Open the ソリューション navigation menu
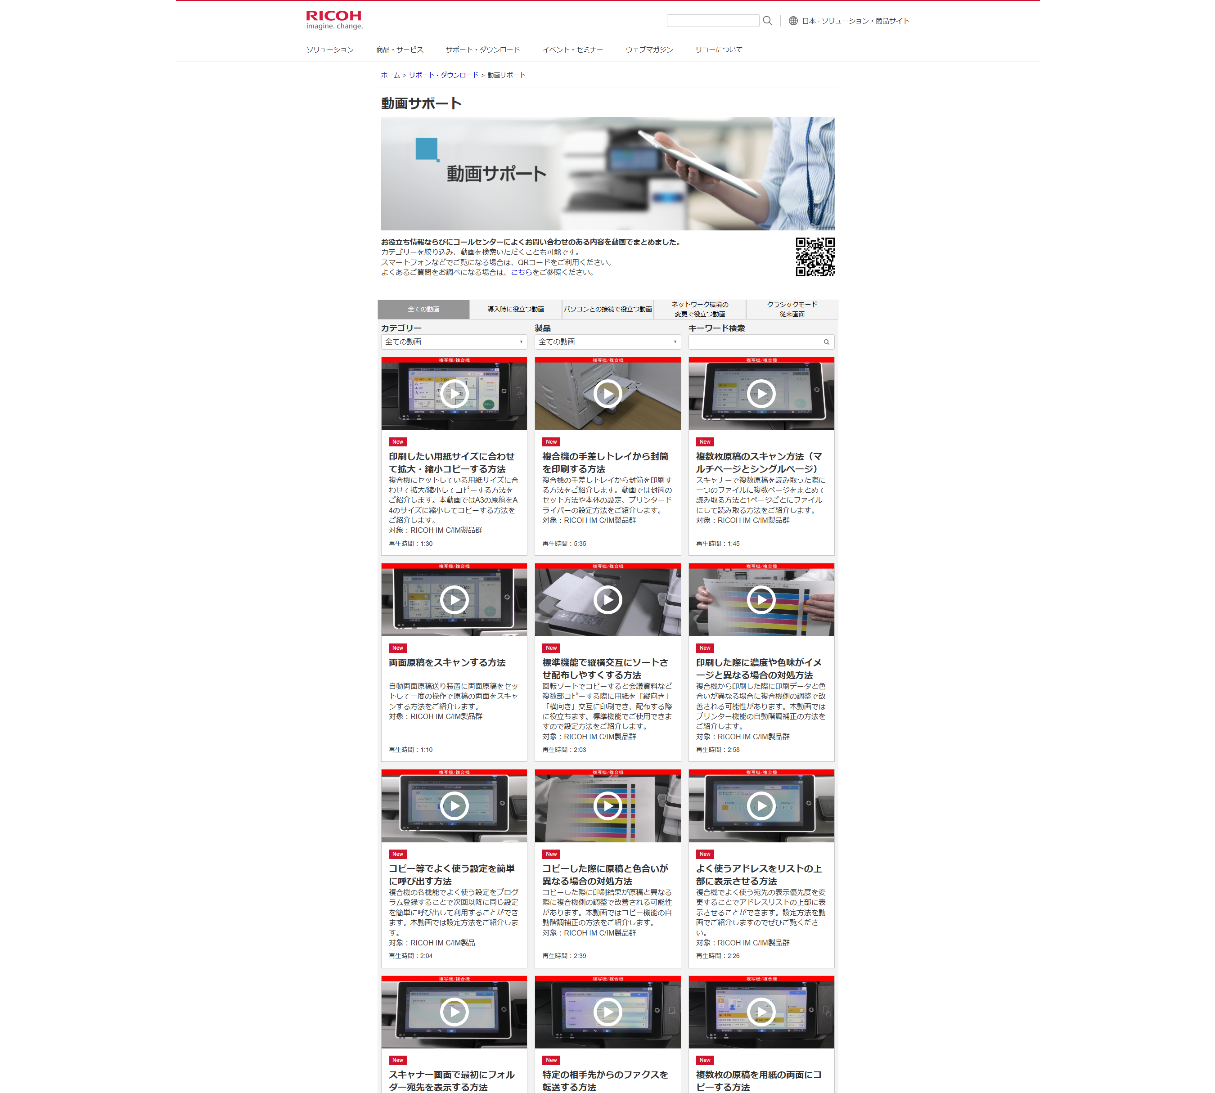Viewport: 1215px width, 1093px height. tap(330, 50)
